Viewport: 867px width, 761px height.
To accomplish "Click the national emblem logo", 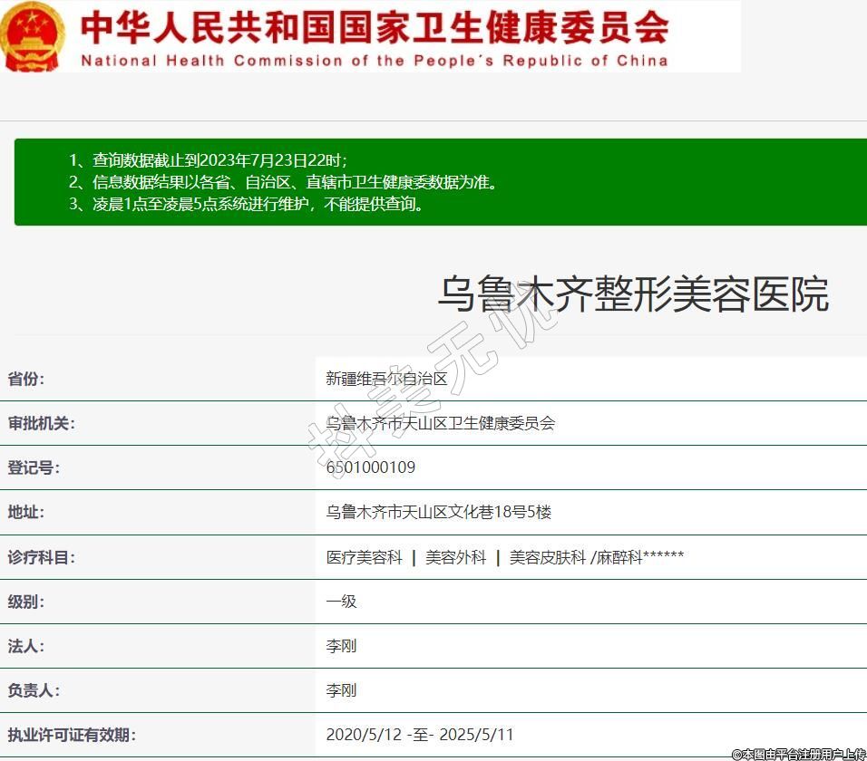I will click(x=33, y=36).
